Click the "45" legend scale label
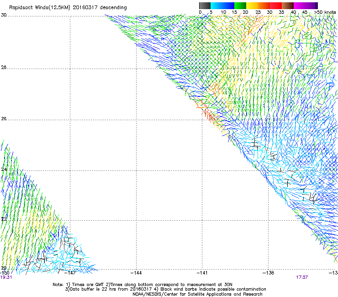The width and height of the screenshot is (338, 297). (x=305, y=12)
